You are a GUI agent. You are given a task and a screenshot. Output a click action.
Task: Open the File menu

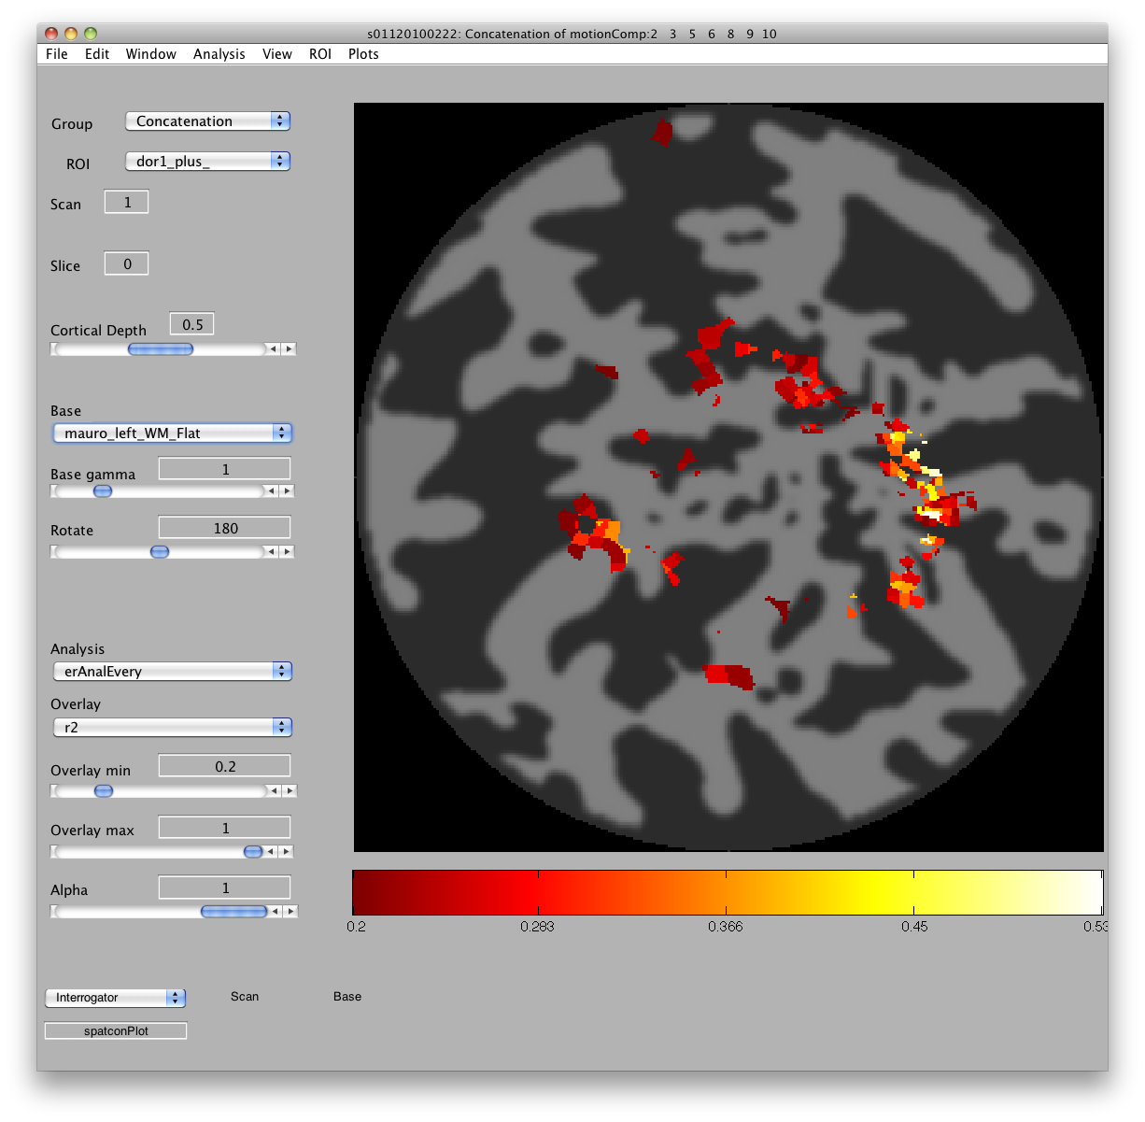pyautogui.click(x=57, y=54)
